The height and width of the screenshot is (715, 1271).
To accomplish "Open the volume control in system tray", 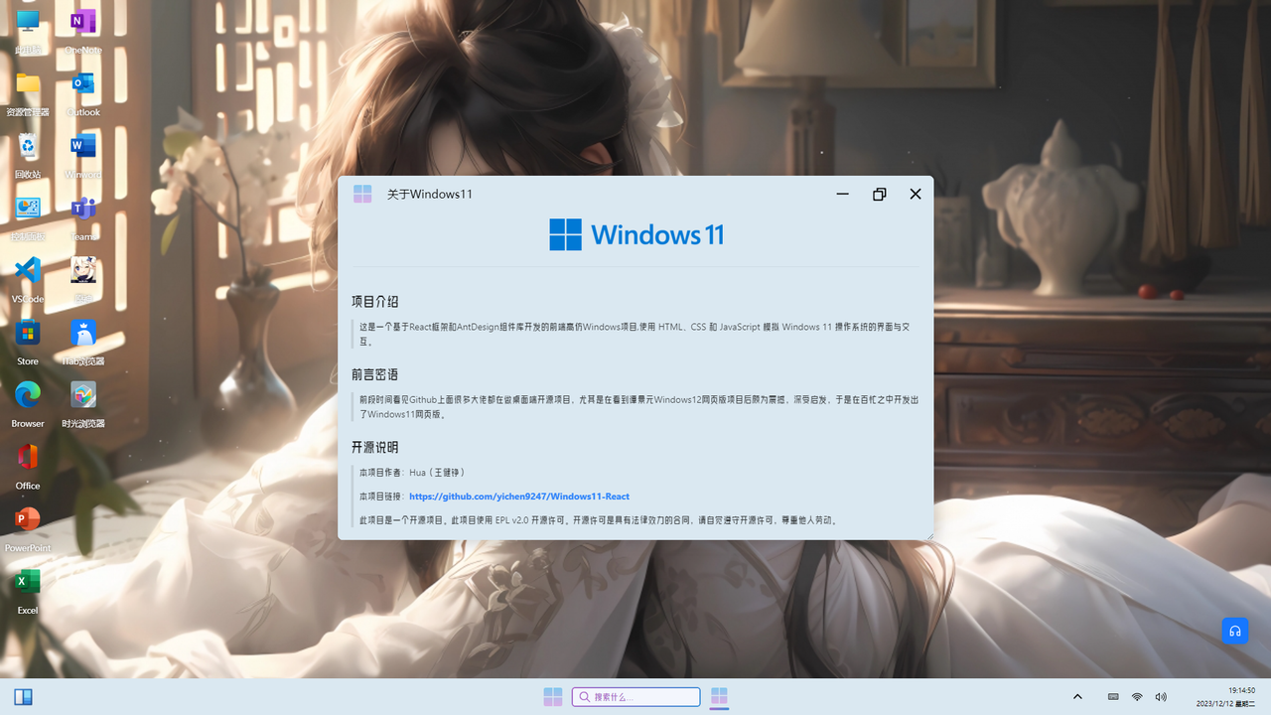I will click(1160, 696).
